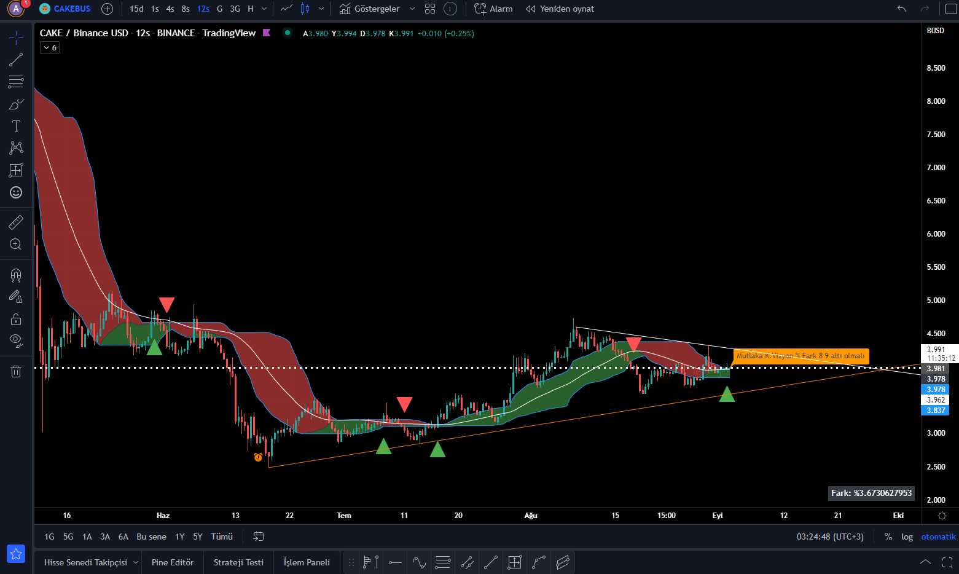Click the undo arrow

coord(901,9)
